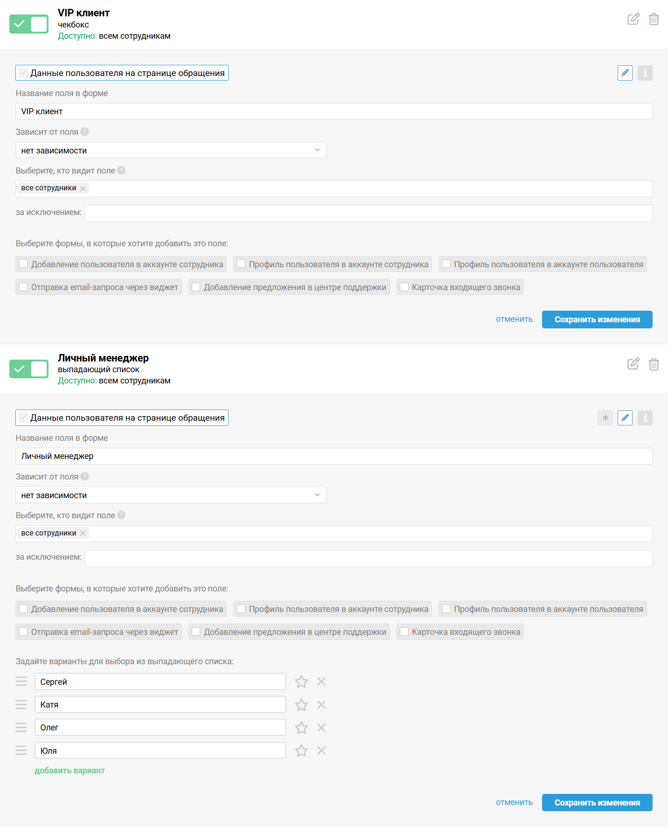Screen dimensions: 668x827
Task: Click edit icon for VIP клиент field
Action: tap(633, 19)
